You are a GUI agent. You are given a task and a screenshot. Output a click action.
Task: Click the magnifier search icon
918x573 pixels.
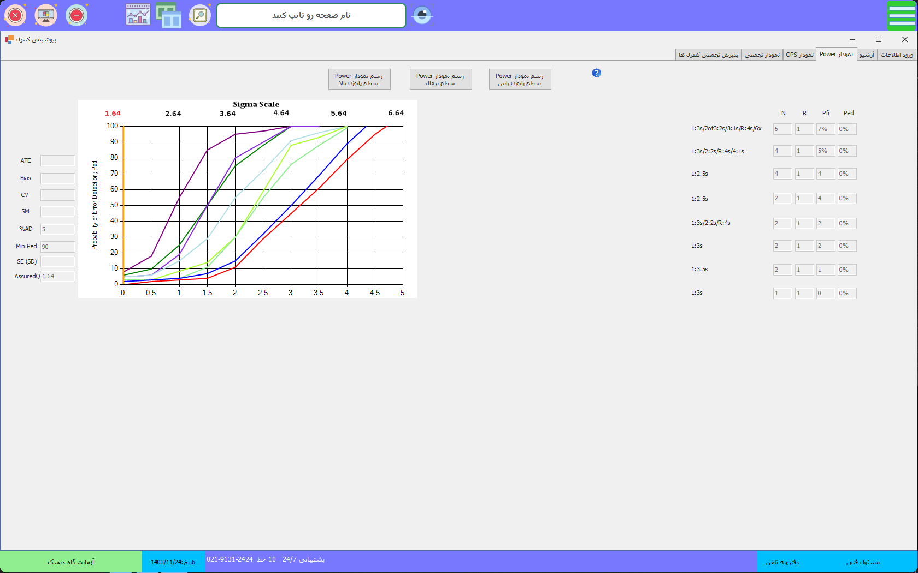[x=200, y=15]
